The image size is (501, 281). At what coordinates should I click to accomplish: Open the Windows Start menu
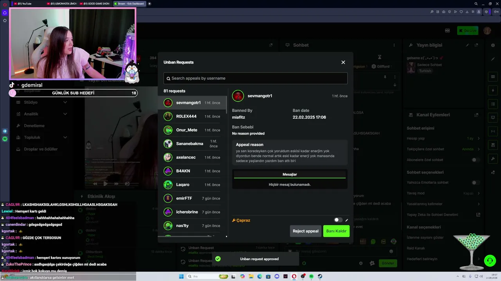point(181,277)
